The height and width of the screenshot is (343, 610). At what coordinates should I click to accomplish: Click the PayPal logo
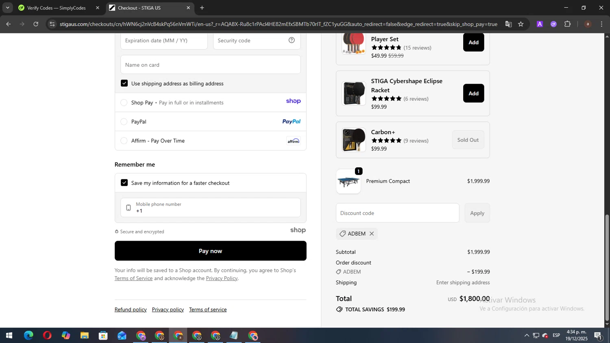point(292,122)
